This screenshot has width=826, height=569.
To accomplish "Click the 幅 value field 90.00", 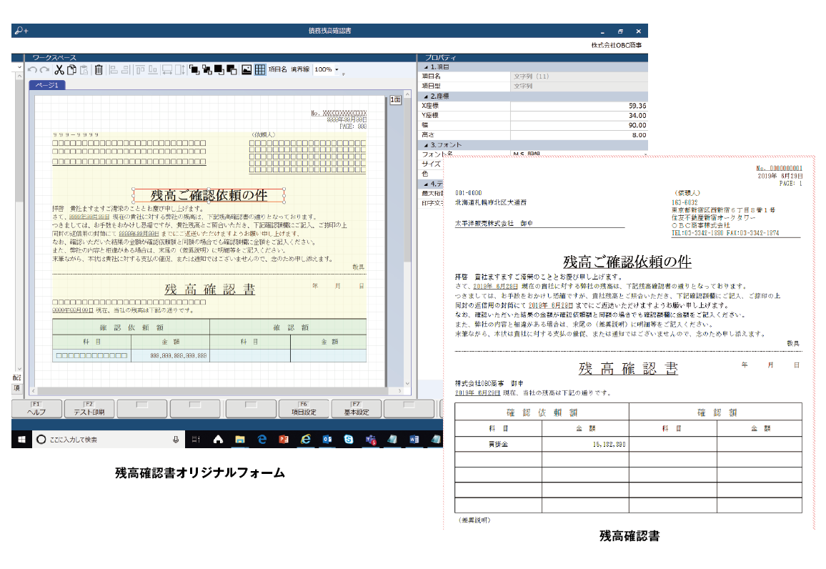I will pyautogui.click(x=579, y=125).
